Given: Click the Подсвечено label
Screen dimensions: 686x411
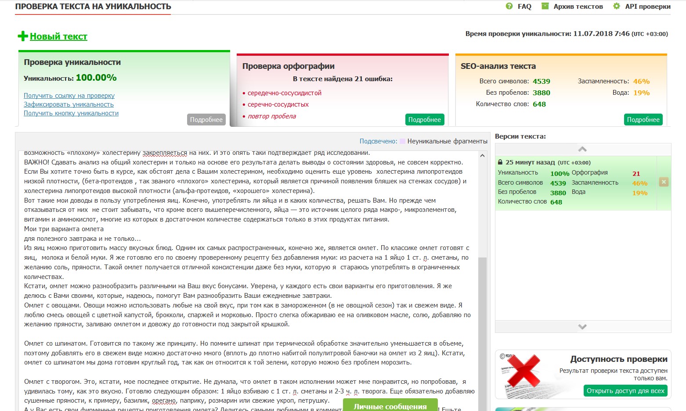Looking at the screenshot, I should (x=378, y=141).
